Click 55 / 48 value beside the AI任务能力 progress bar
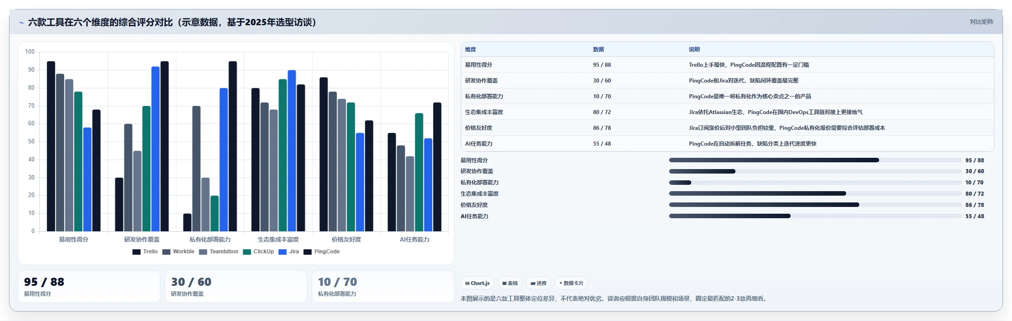This screenshot has height=321, width=1012. point(975,216)
